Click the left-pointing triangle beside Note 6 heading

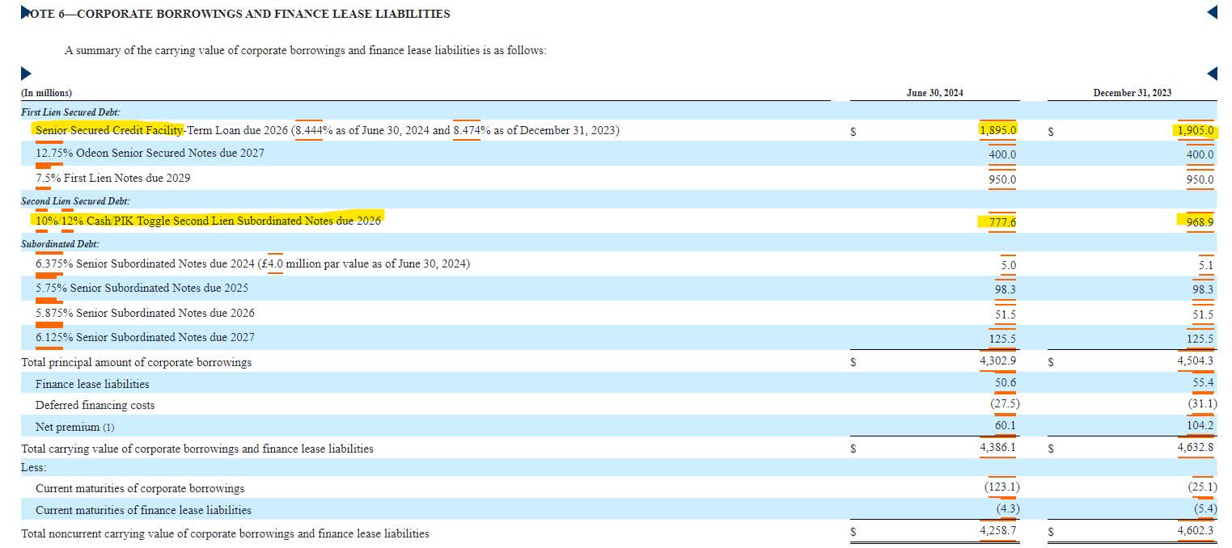[x=23, y=11]
